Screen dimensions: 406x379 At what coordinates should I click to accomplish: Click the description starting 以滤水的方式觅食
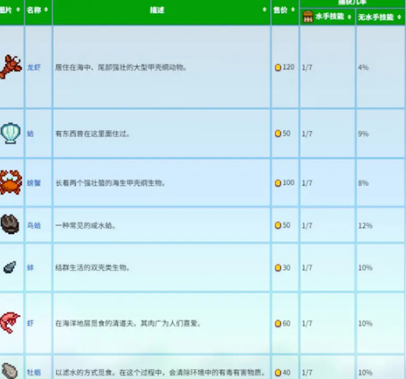click(x=160, y=372)
